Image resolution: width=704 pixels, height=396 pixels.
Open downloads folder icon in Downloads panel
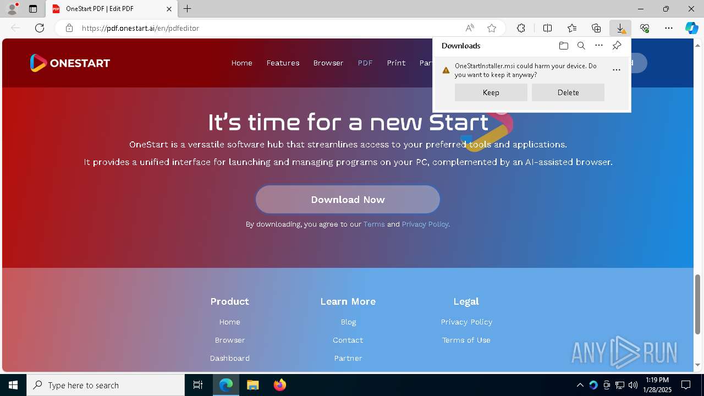[x=564, y=46]
